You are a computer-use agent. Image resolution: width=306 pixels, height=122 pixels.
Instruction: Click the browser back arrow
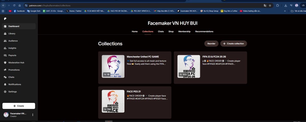click(3, 5)
